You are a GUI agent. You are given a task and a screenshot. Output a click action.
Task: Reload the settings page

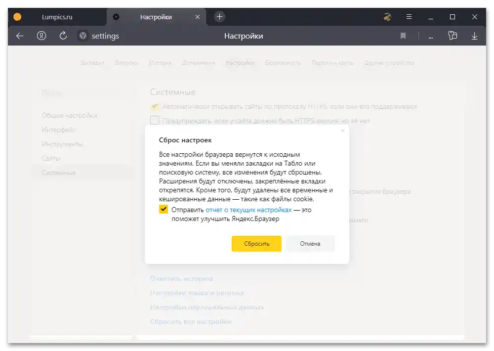[63, 36]
